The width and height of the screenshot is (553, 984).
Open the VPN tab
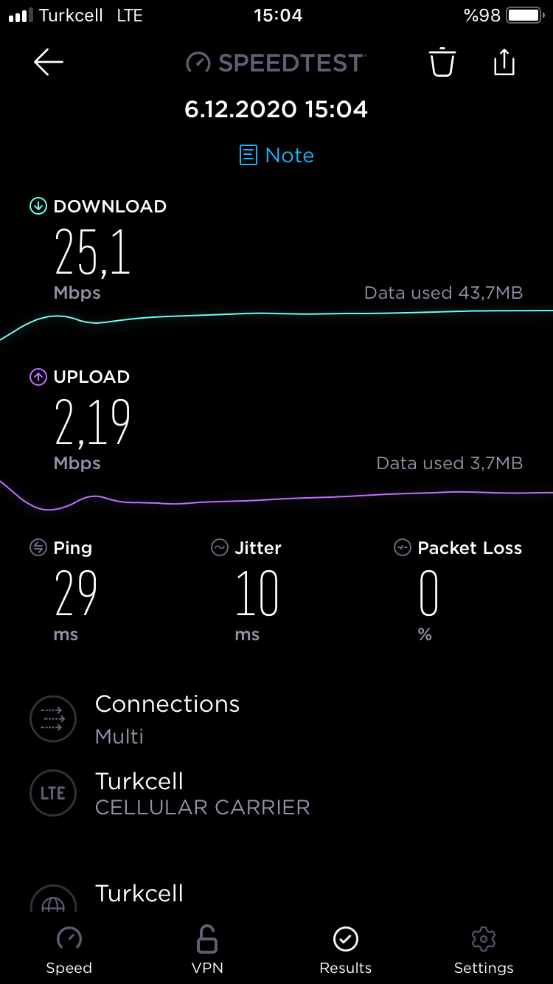point(207,951)
